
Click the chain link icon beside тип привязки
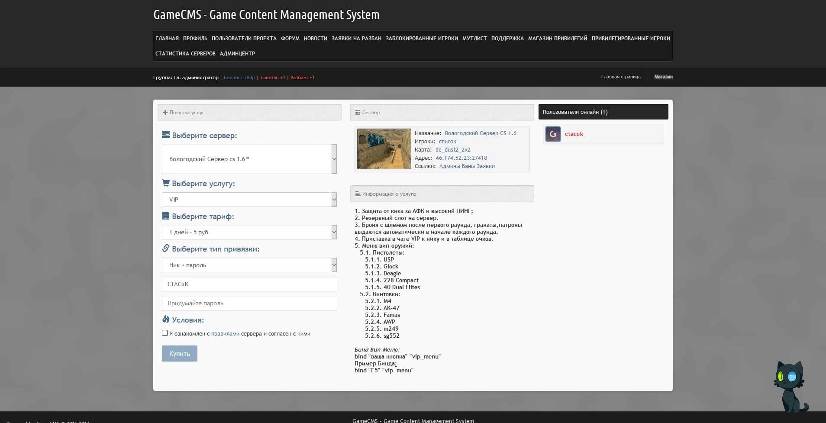click(166, 249)
